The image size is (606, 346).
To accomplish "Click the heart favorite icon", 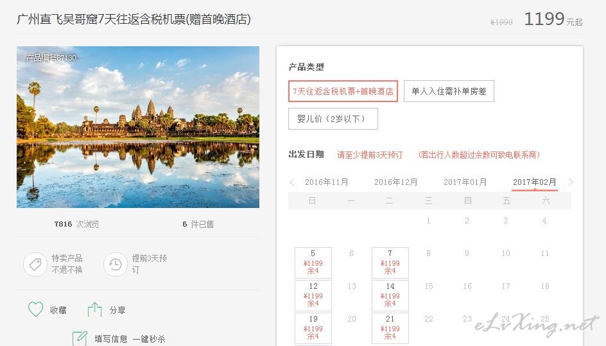I will pos(35,309).
